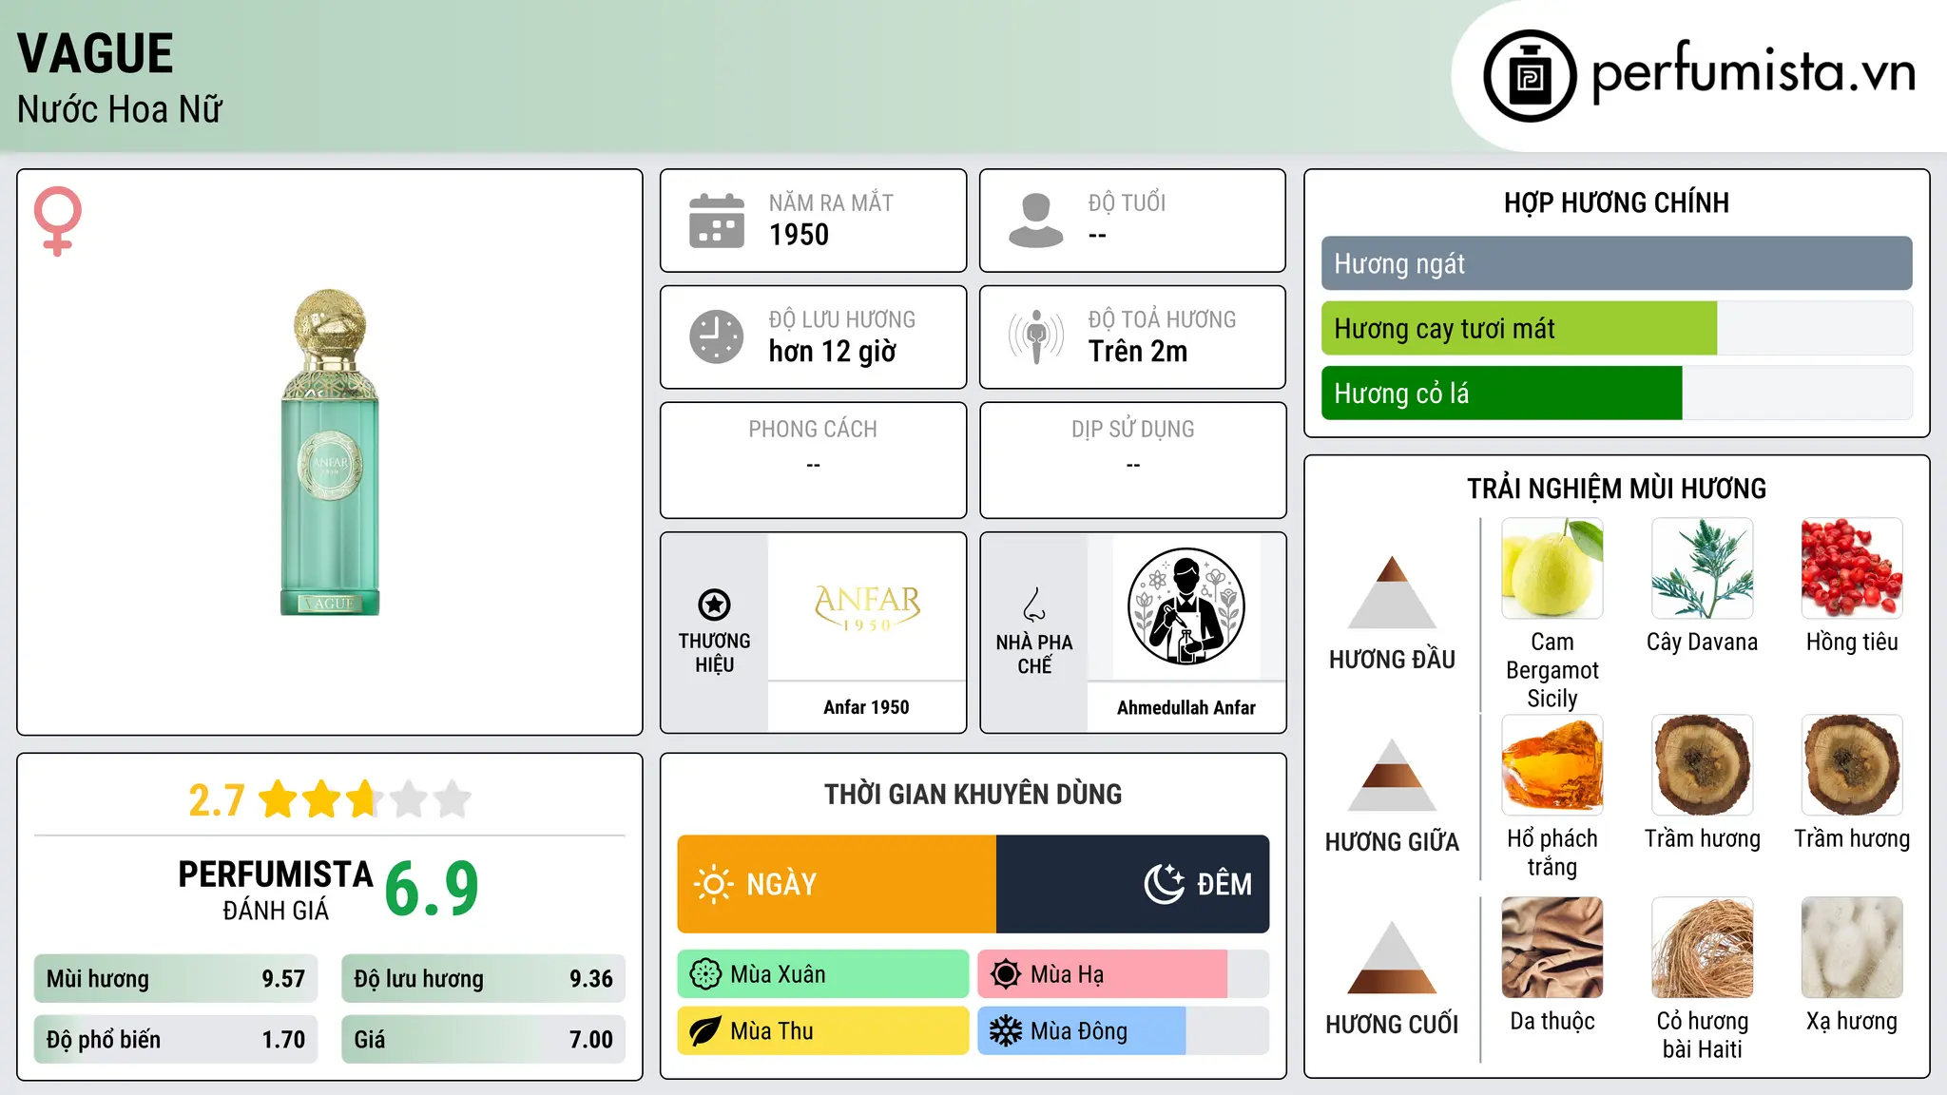Click the Mùi hương 9.57 score row
The image size is (1947, 1095).
tap(176, 979)
